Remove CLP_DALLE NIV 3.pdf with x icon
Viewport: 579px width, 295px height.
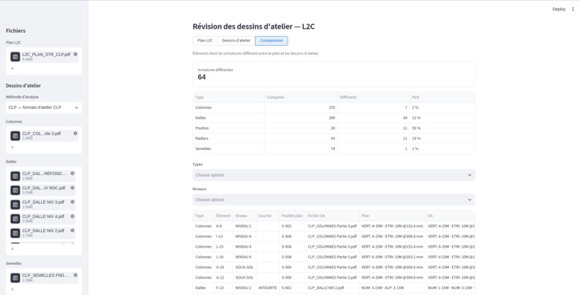73,202
